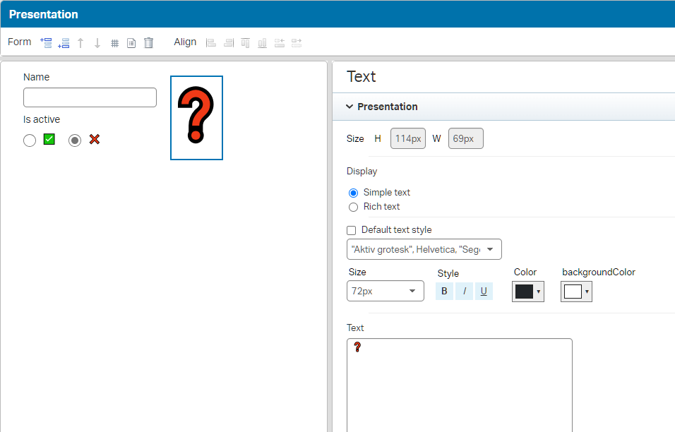Select the Simple text radio button
Image resolution: width=675 pixels, height=432 pixels.
(354, 193)
